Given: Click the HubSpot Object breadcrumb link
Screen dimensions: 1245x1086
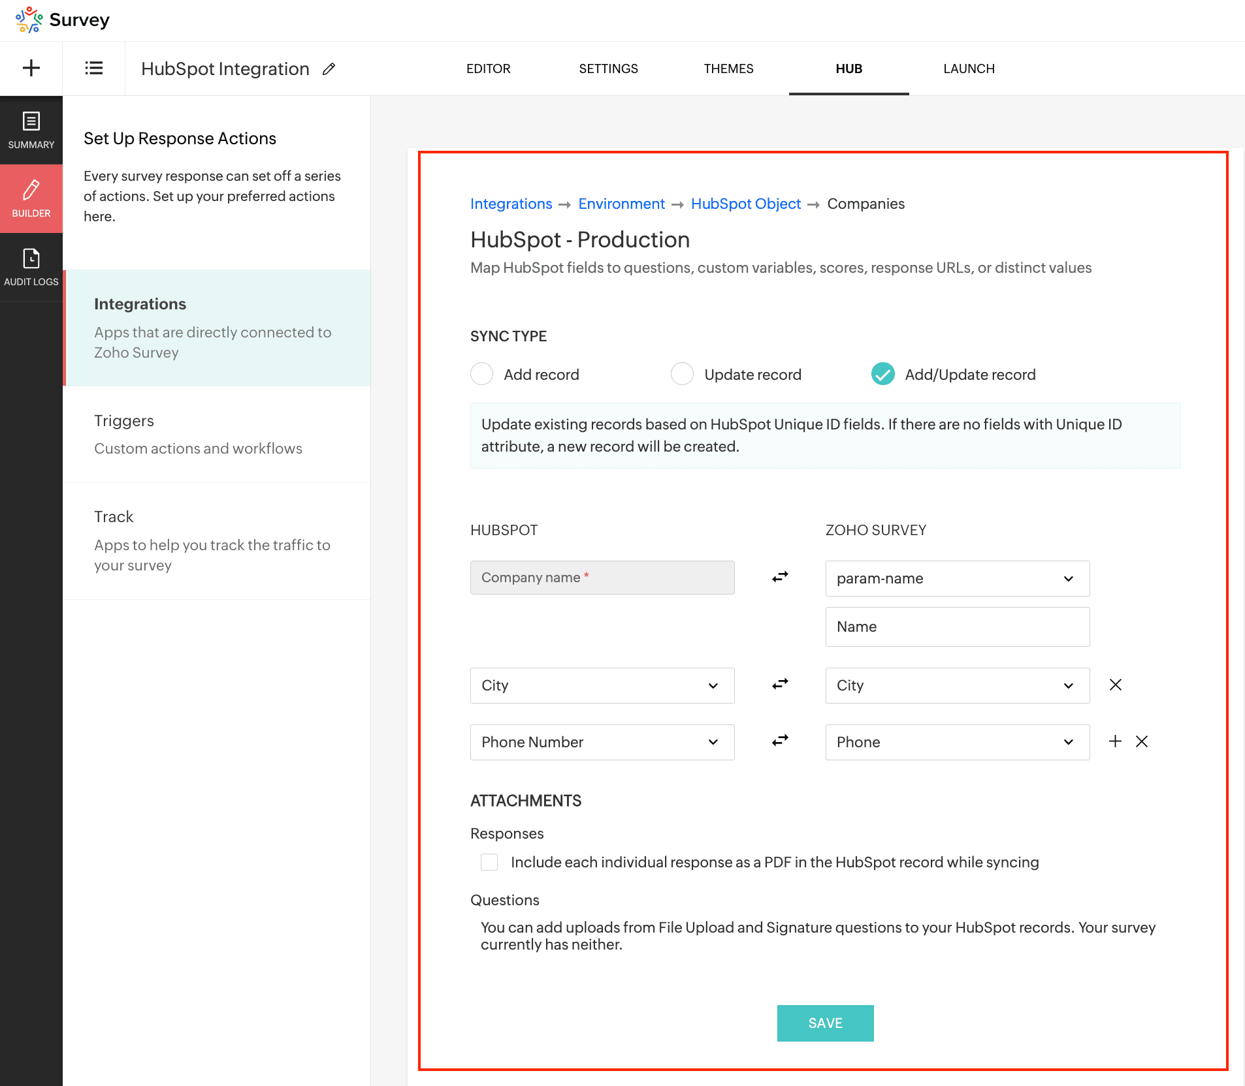Looking at the screenshot, I should 745,204.
